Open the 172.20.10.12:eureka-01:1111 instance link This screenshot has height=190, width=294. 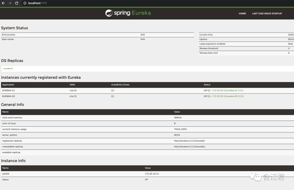click(228, 91)
